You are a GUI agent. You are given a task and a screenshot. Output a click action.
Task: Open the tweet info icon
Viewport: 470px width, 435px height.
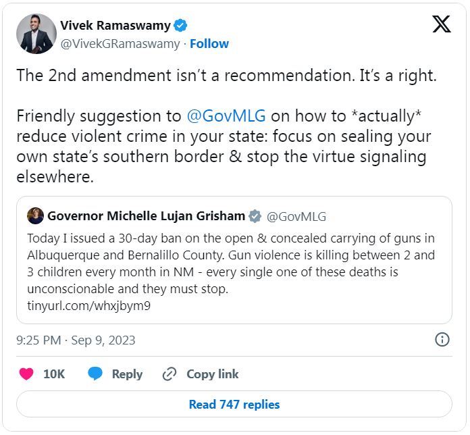[x=442, y=339]
